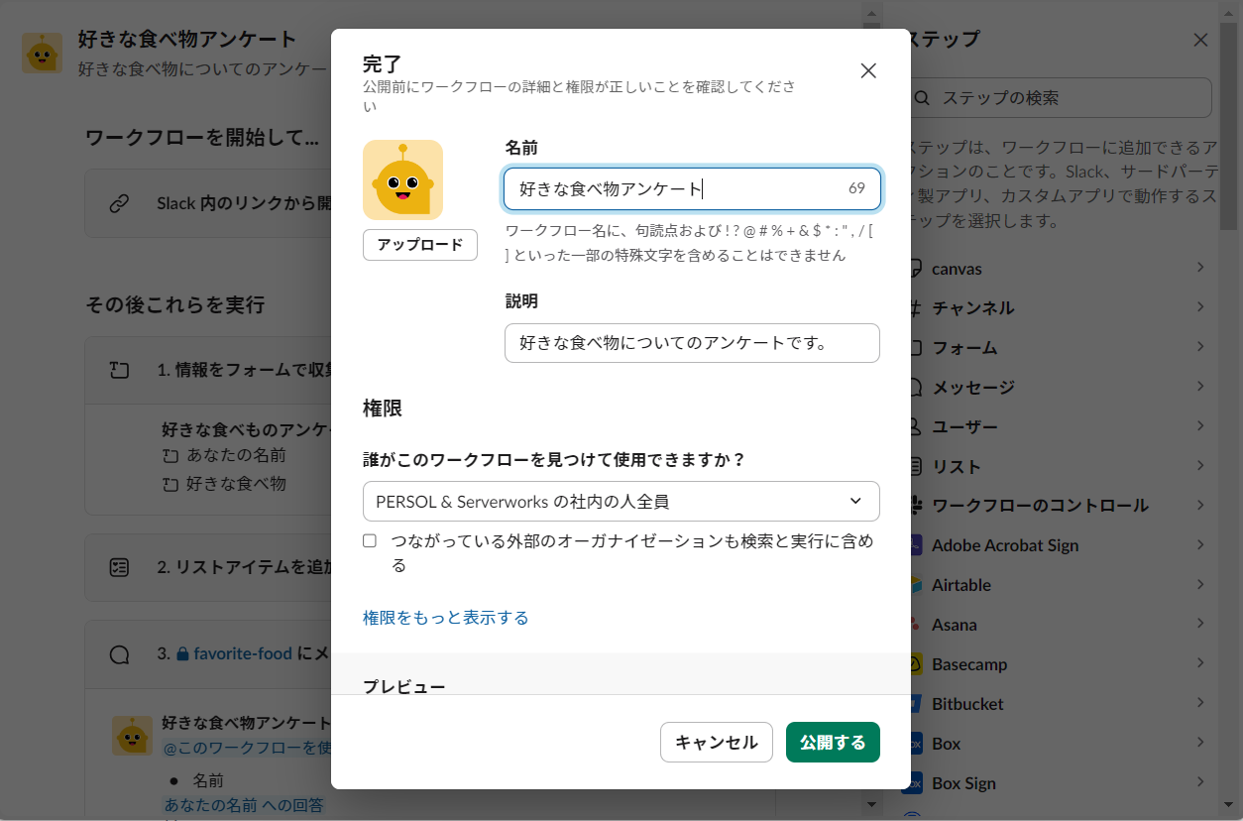Focus the 説明 input field
The image size is (1243, 821).
pyautogui.click(x=692, y=343)
